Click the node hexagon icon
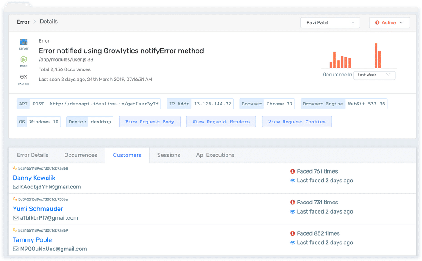The image size is (422, 261). click(x=24, y=59)
